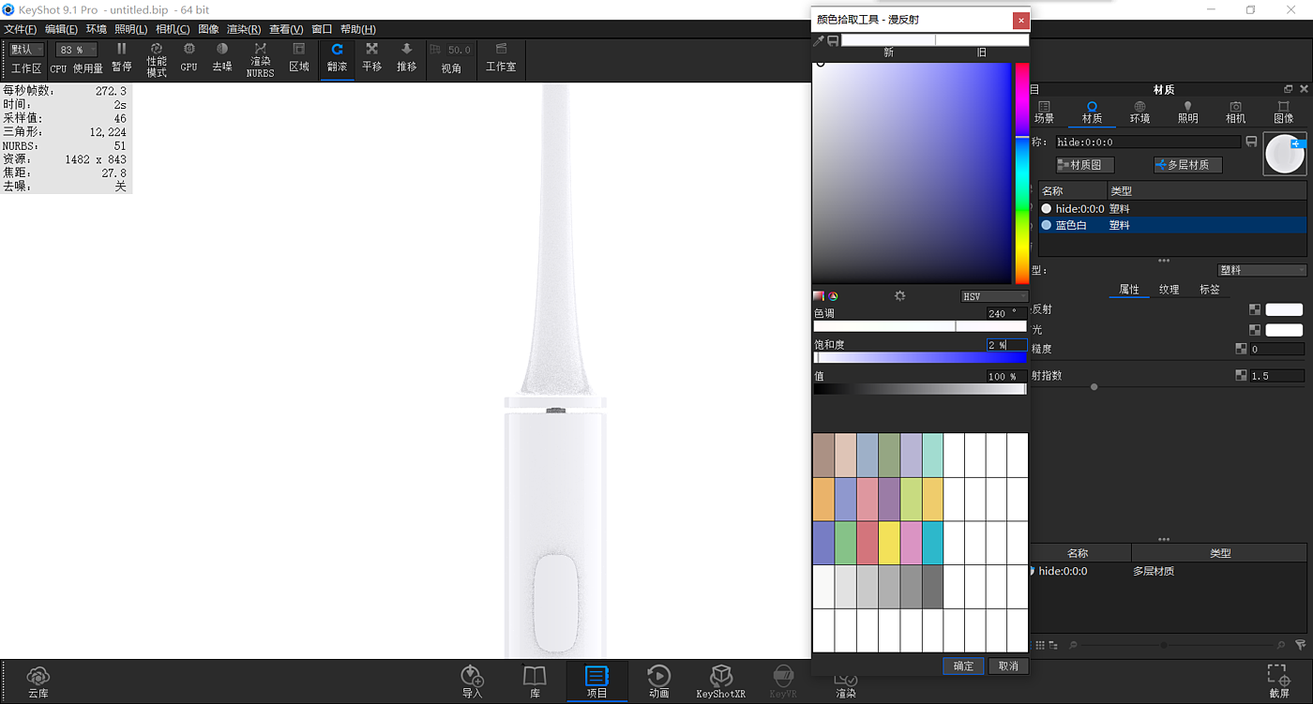Switch to the color wheel icon

(x=833, y=296)
